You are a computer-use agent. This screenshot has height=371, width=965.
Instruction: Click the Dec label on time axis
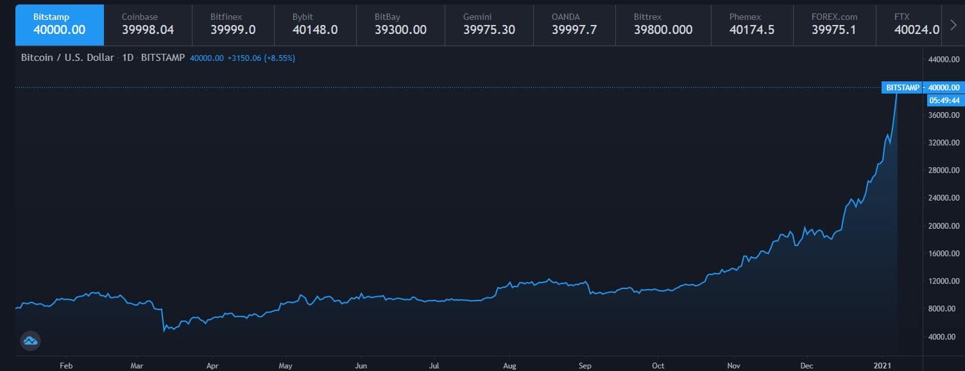click(x=807, y=365)
